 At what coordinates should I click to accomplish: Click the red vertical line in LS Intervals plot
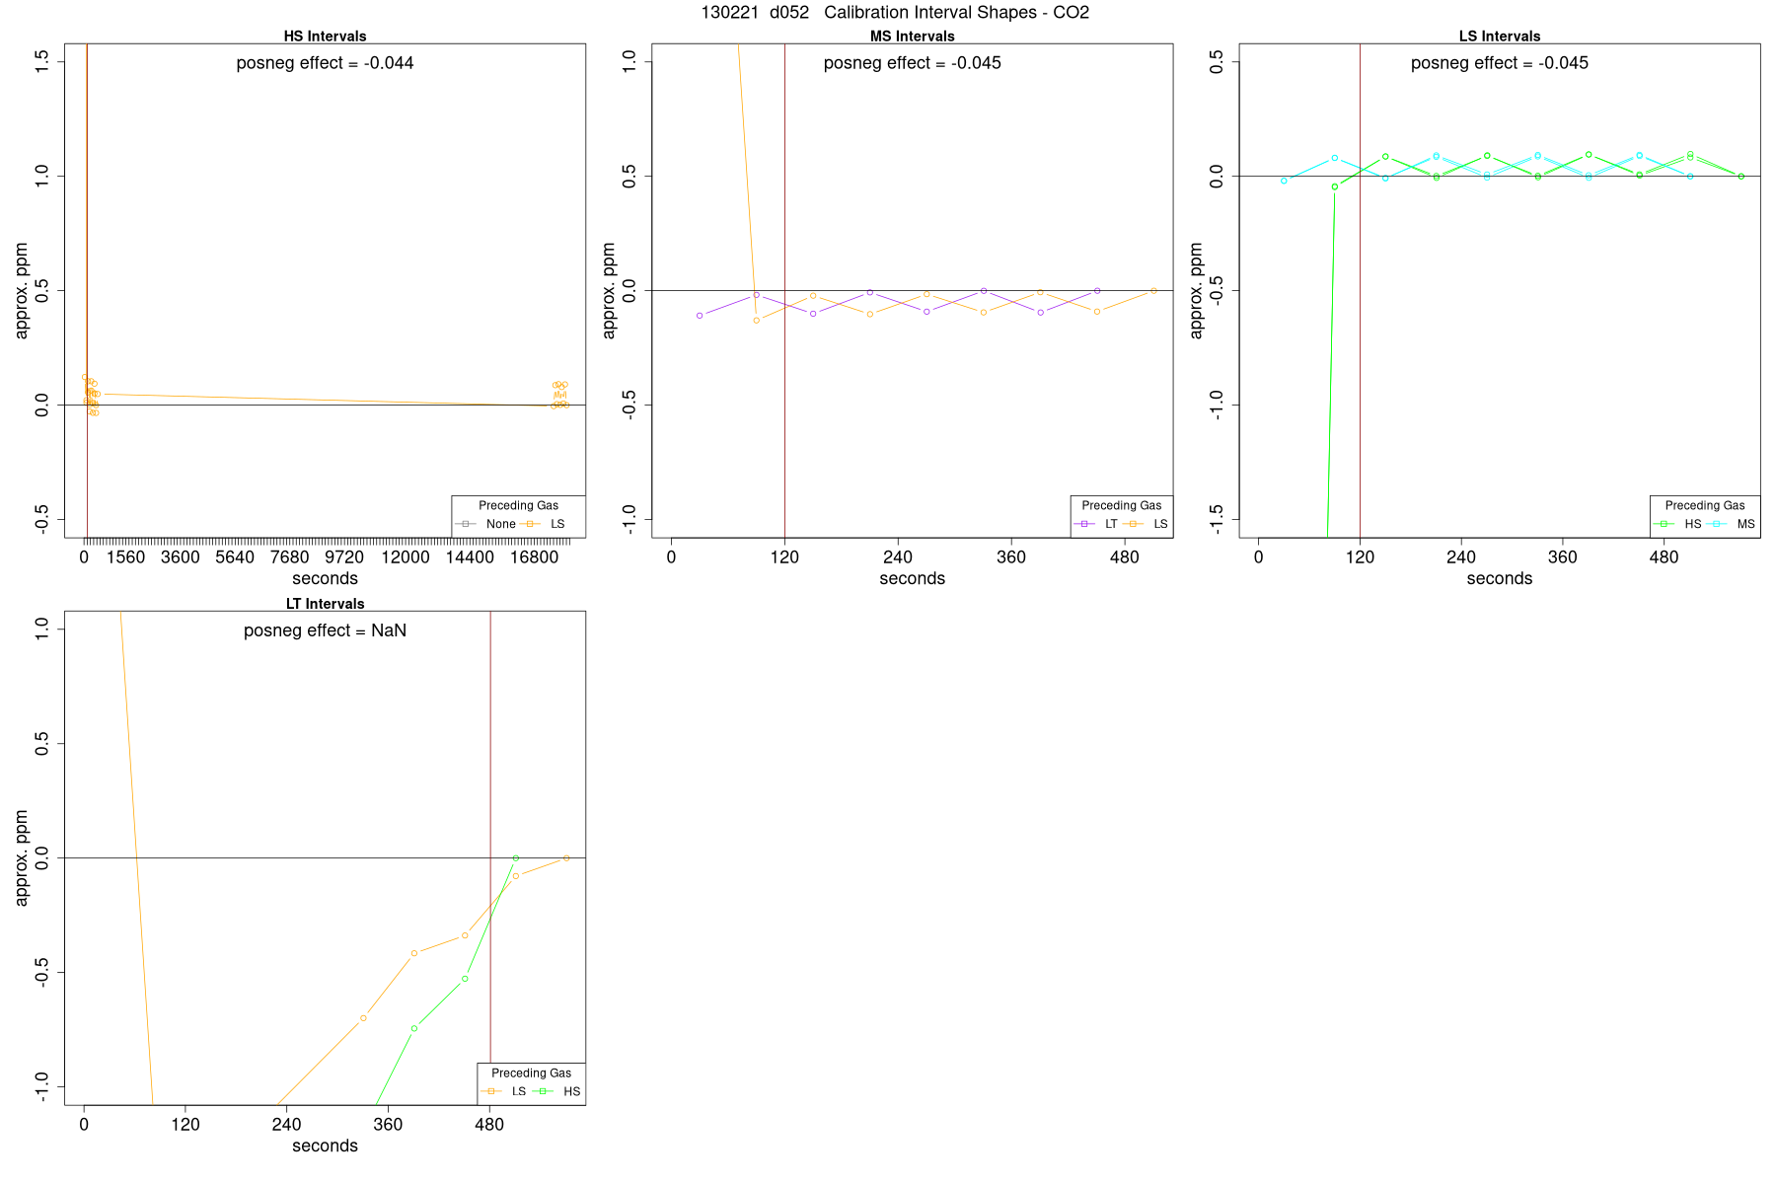click(1360, 290)
